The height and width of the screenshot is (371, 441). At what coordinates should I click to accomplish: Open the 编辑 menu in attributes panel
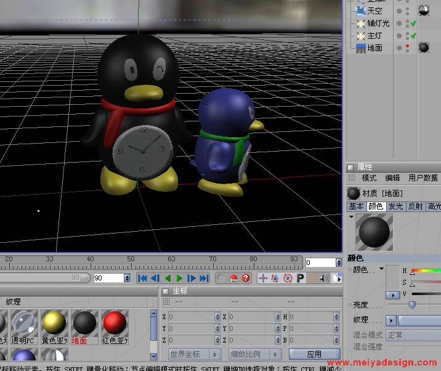pyautogui.click(x=392, y=178)
